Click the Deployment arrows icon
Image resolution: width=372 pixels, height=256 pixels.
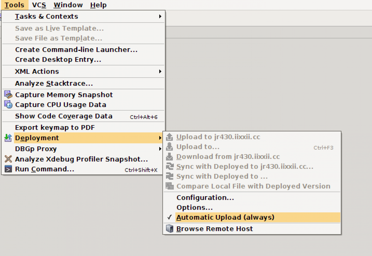[8, 138]
